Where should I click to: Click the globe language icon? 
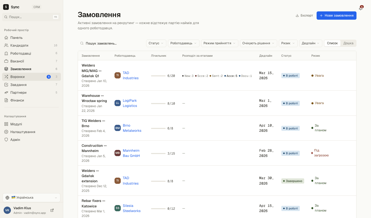point(7,198)
